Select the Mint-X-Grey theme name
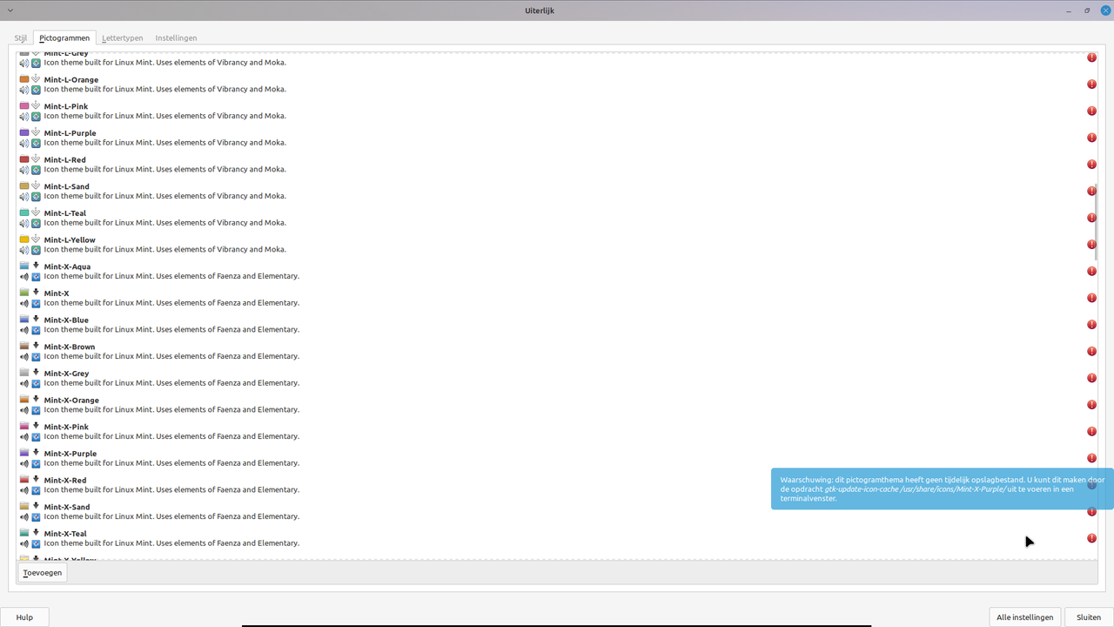 tap(67, 374)
